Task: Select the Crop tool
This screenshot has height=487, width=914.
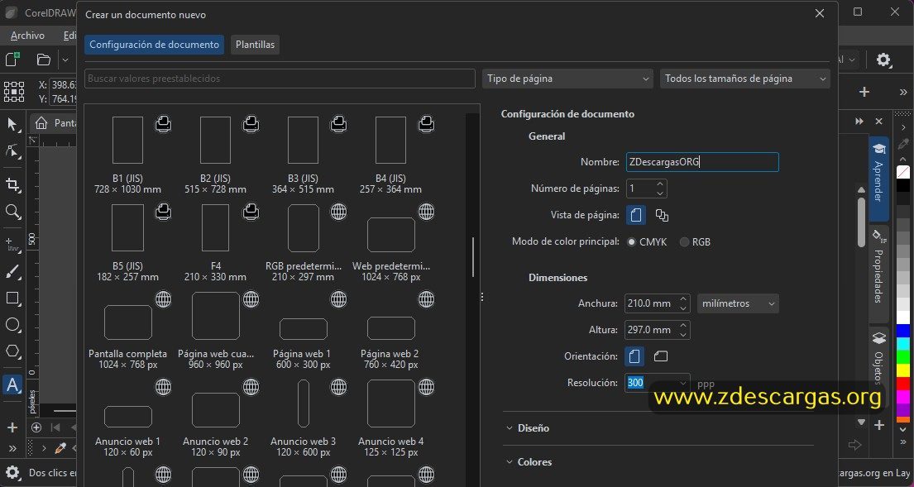Action: tap(12, 185)
